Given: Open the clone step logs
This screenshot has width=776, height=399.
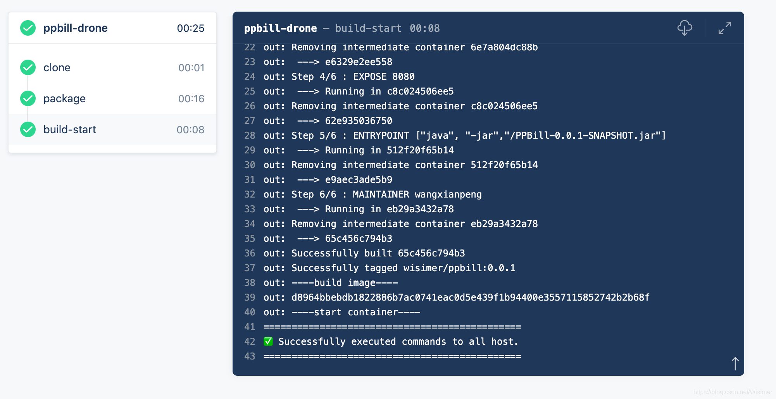Looking at the screenshot, I should 112,67.
